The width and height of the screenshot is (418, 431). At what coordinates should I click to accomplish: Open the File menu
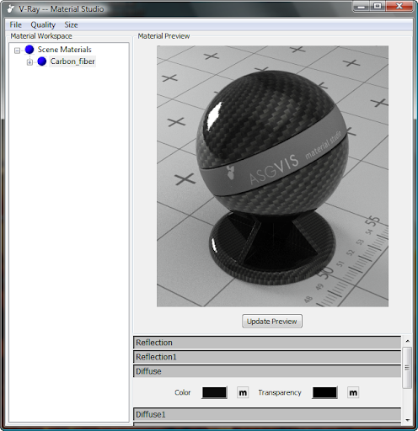pyautogui.click(x=15, y=24)
